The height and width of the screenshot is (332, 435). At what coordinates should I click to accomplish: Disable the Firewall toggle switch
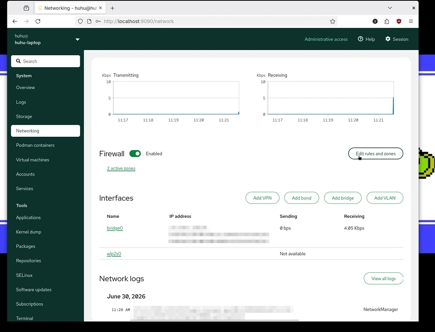(135, 154)
